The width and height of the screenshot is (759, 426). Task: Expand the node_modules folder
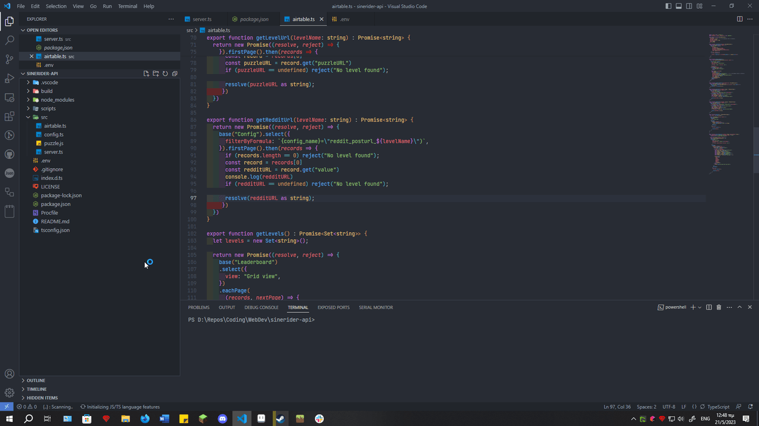pos(57,100)
